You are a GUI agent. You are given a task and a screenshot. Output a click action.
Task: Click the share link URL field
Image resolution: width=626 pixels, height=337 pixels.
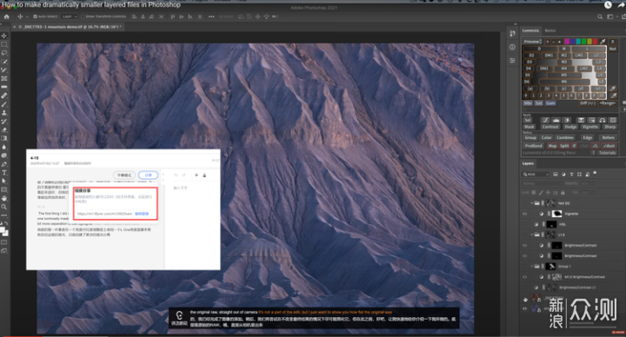pyautogui.click(x=104, y=214)
